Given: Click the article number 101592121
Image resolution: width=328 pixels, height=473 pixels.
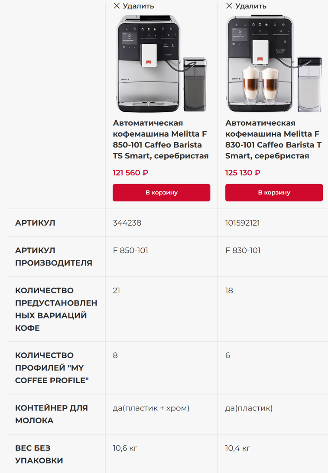Looking at the screenshot, I should click(x=243, y=223).
